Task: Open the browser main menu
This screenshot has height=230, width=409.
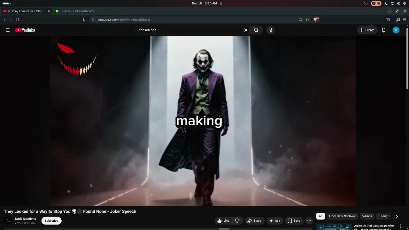Action: [x=404, y=19]
